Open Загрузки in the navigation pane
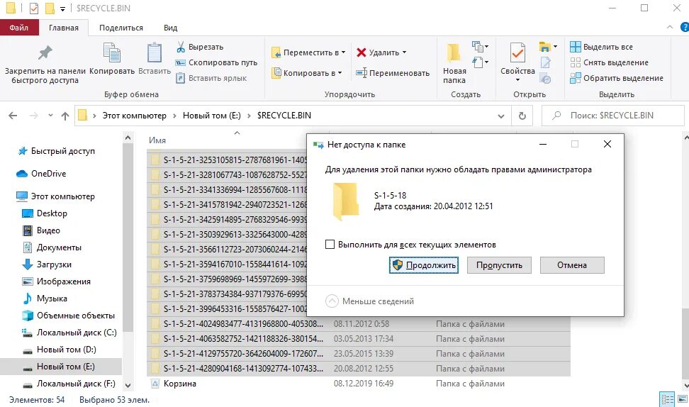The image size is (689, 407). click(47, 264)
